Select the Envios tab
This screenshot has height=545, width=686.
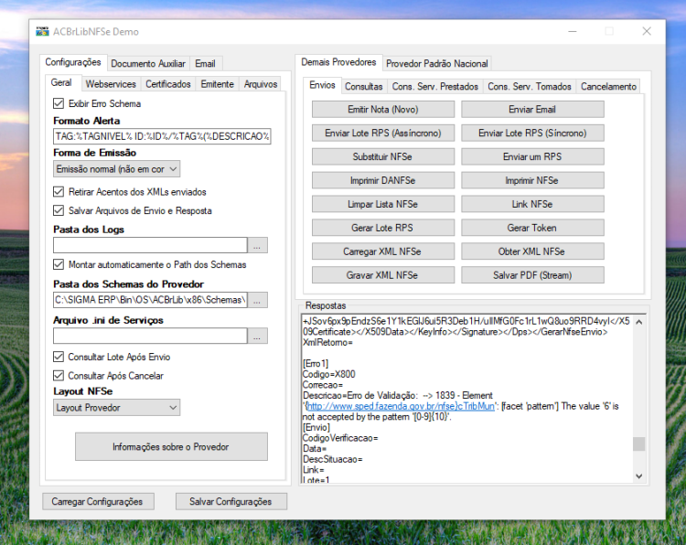pos(323,85)
